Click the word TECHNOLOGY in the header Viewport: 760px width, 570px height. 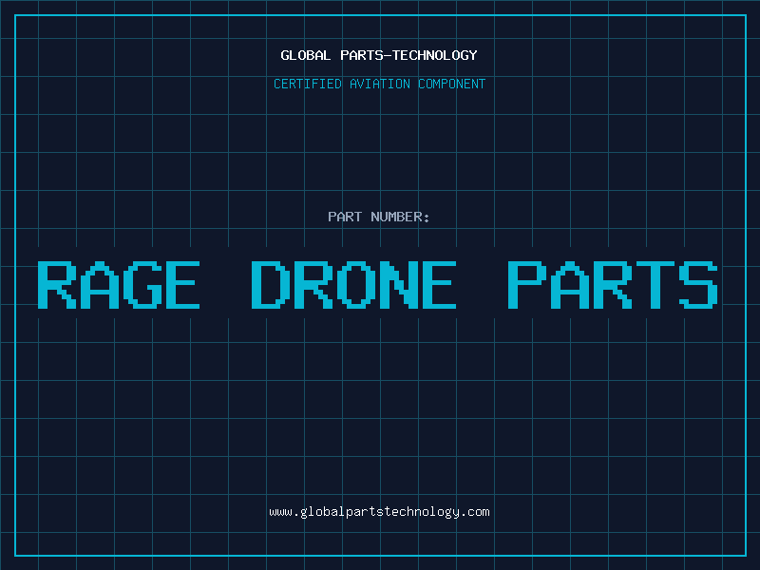tap(435, 55)
